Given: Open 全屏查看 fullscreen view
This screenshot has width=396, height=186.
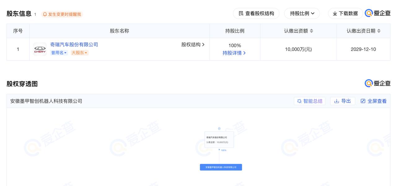Looking at the screenshot, I should (x=373, y=101).
